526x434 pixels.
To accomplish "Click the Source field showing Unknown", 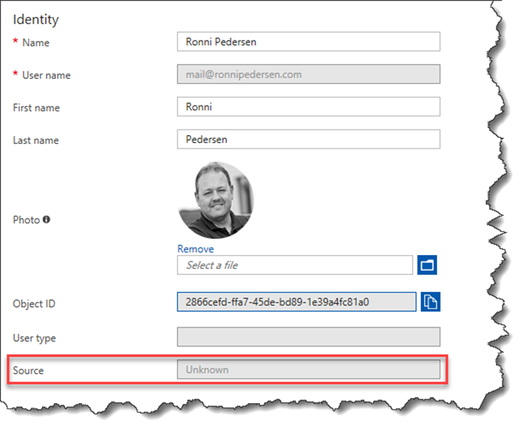I will (x=309, y=369).
